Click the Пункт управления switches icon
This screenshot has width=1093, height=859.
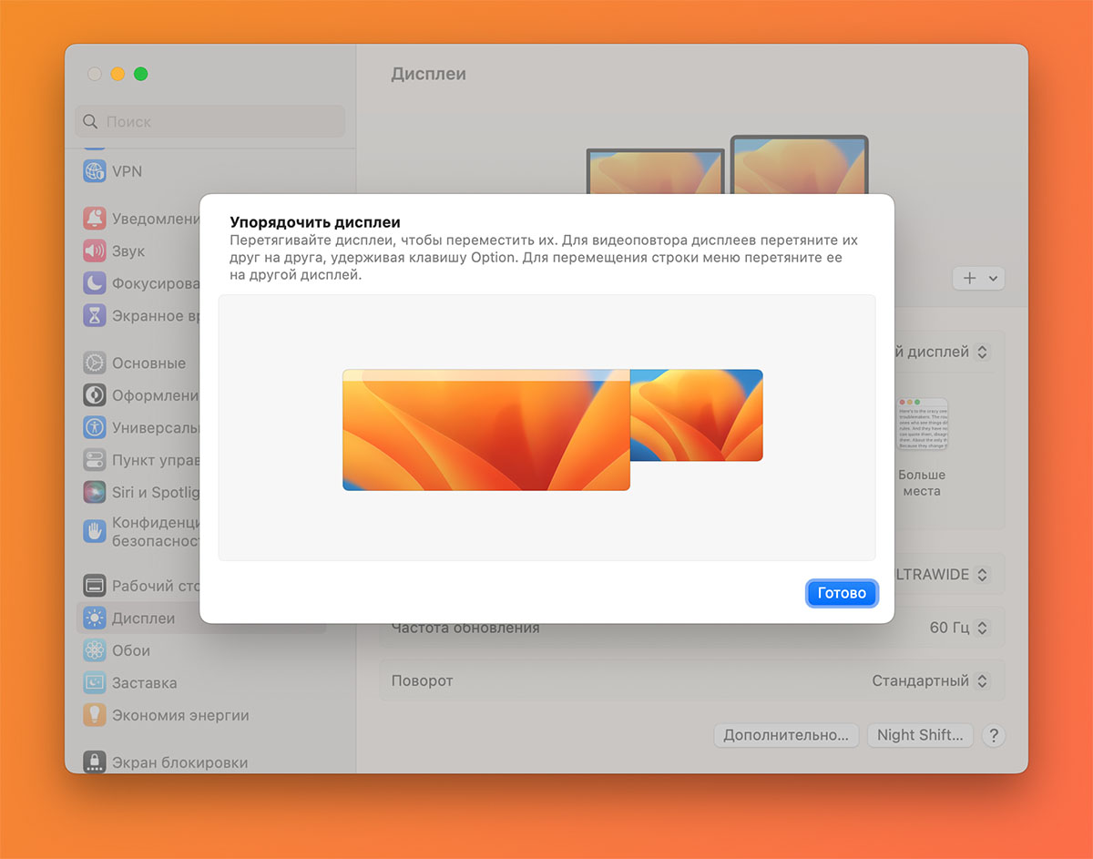[x=95, y=460]
